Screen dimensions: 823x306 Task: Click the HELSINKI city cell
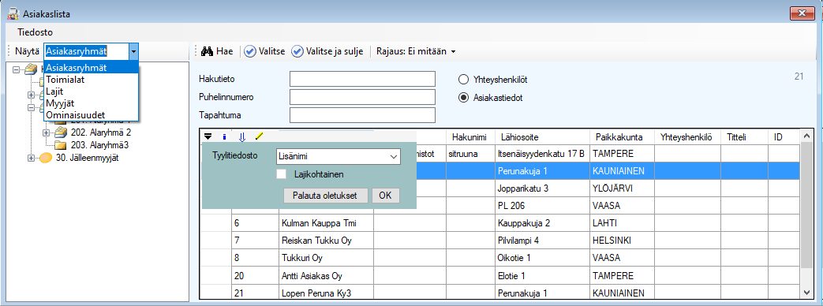tap(622, 241)
